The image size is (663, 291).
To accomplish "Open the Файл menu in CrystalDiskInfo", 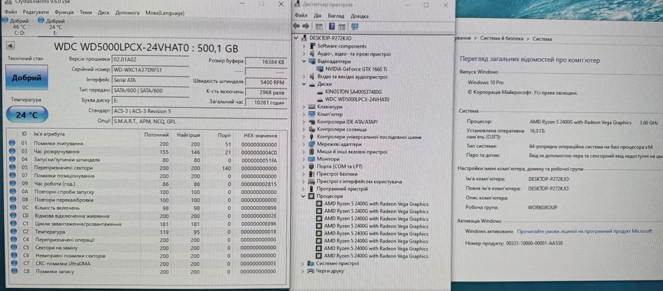I will (x=11, y=13).
